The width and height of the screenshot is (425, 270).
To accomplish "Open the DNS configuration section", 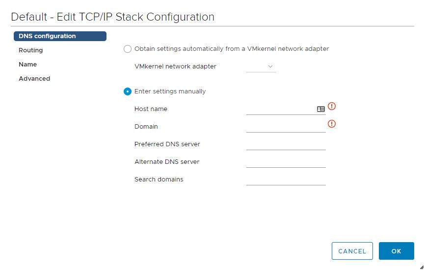I will (60, 36).
